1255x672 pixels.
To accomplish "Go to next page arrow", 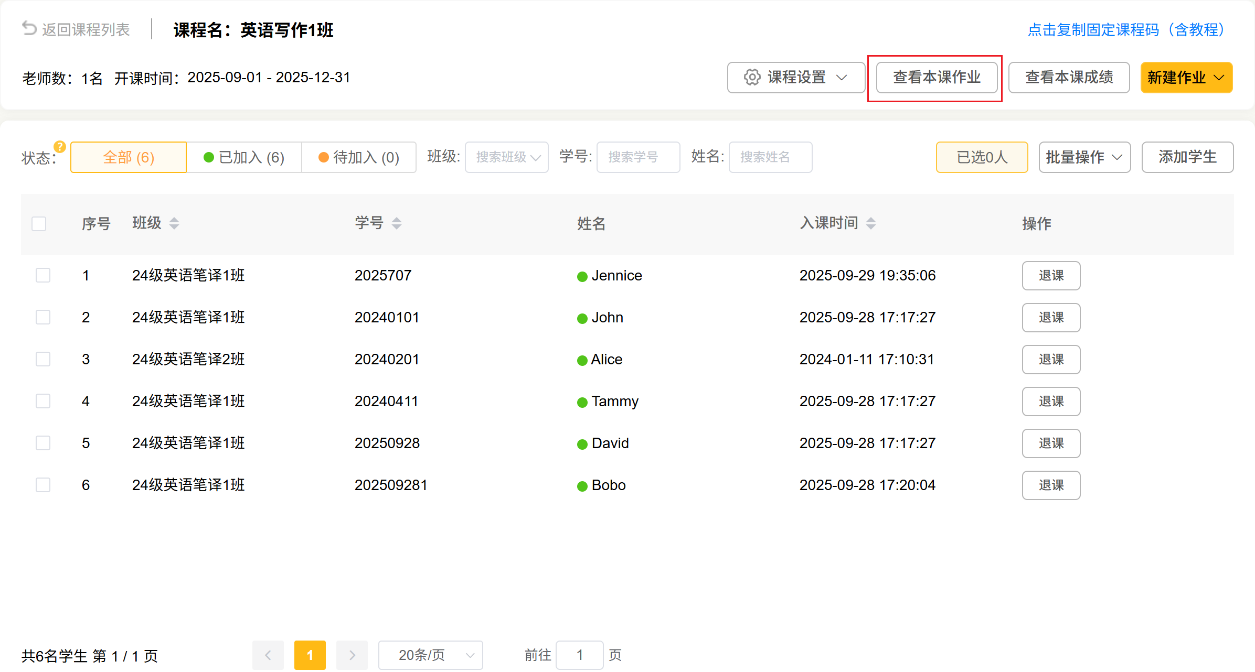I will (352, 655).
